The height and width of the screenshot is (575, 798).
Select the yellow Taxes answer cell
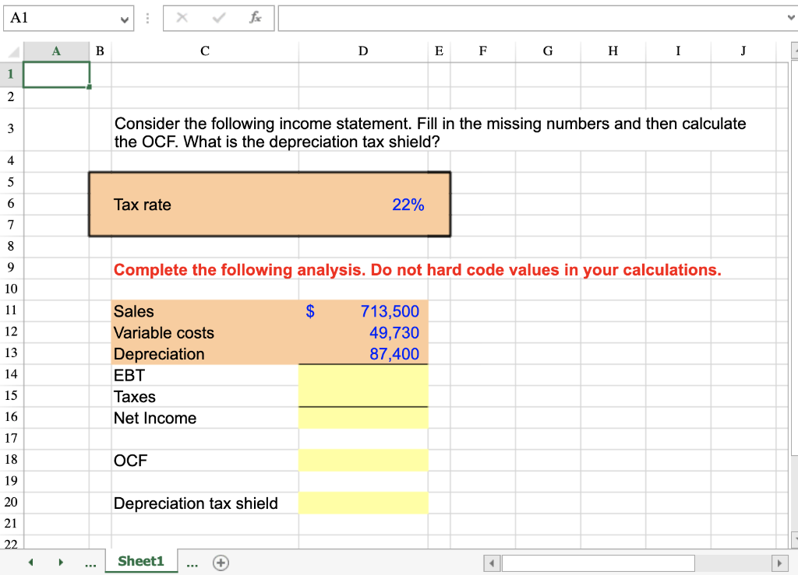[363, 396]
